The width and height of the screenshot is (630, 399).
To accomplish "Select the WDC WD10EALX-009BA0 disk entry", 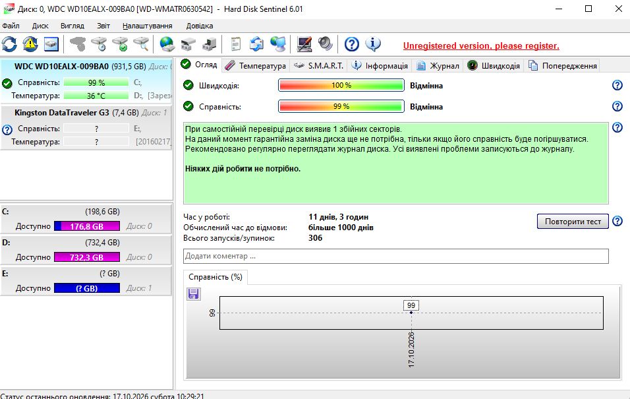I will pyautogui.click(x=86, y=81).
